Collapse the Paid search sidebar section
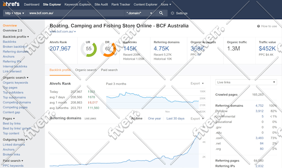The width and height of the screenshot is (282, 168). 13,161
